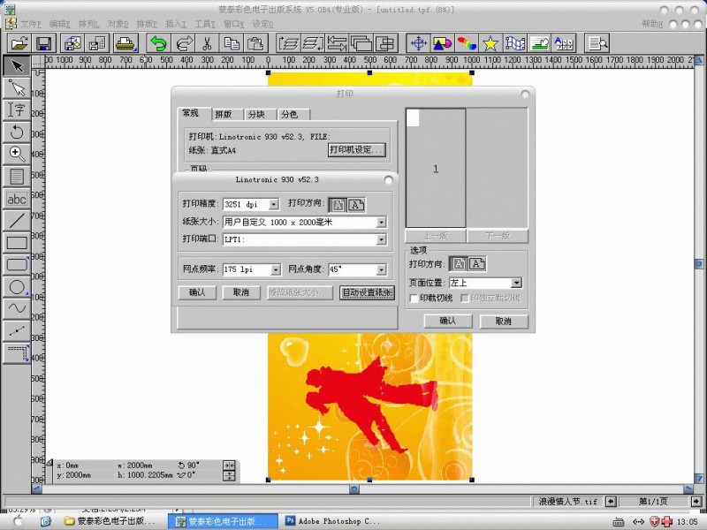The height and width of the screenshot is (530, 707).
Task: Choose the text tool with 字 character
Action: click(x=16, y=110)
